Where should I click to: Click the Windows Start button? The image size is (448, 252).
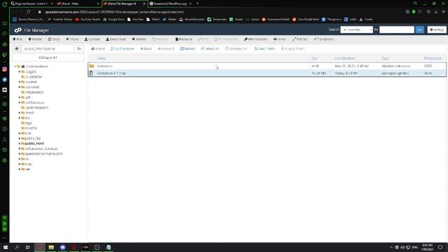point(6,247)
